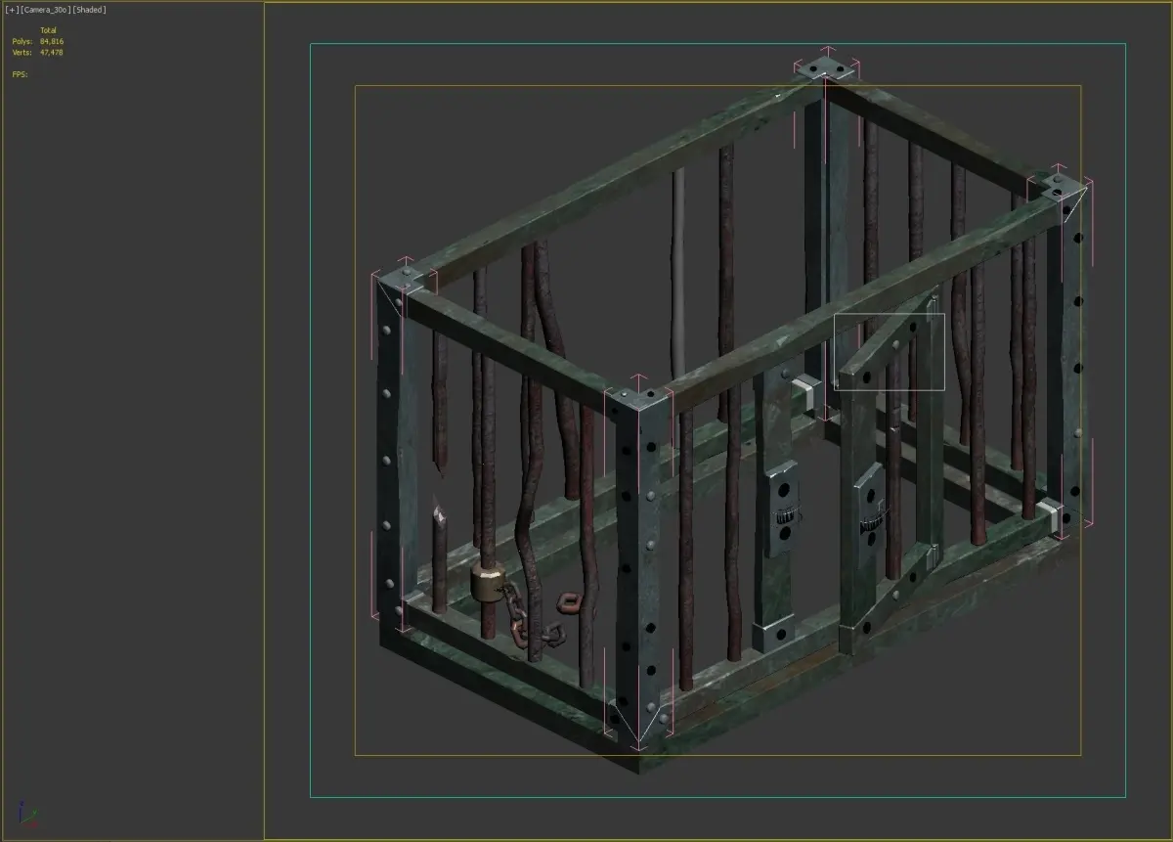The image size is (1173, 842).
Task: Click the 'FPS:' statistics label
Action: coord(20,74)
